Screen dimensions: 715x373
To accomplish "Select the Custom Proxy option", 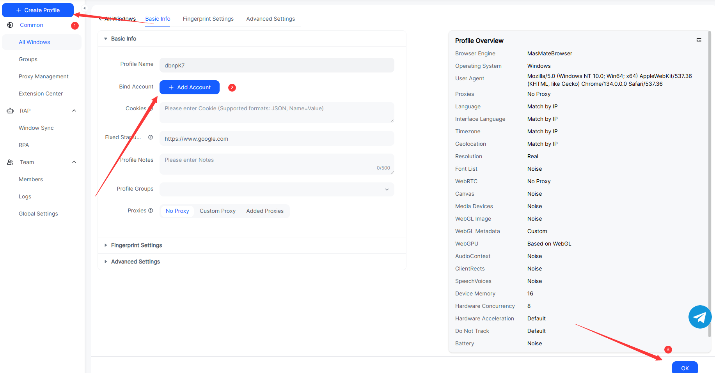I will [218, 211].
